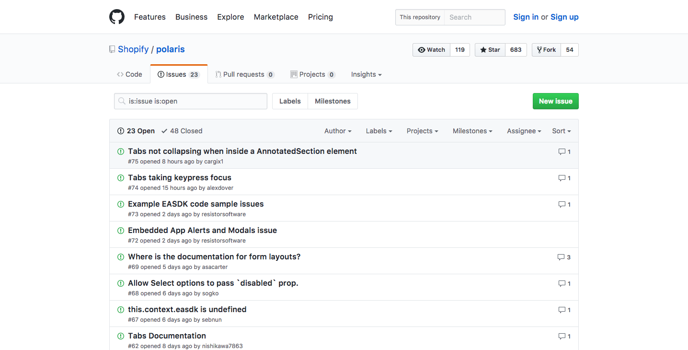Switch to the Code tab
Screen dimensions: 688x350
click(x=129, y=74)
